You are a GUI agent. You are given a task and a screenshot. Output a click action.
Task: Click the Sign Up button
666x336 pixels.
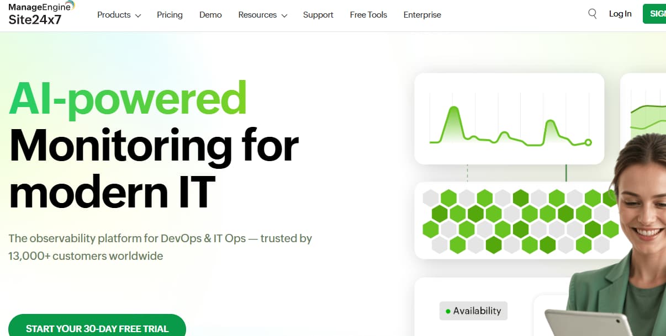pos(658,14)
